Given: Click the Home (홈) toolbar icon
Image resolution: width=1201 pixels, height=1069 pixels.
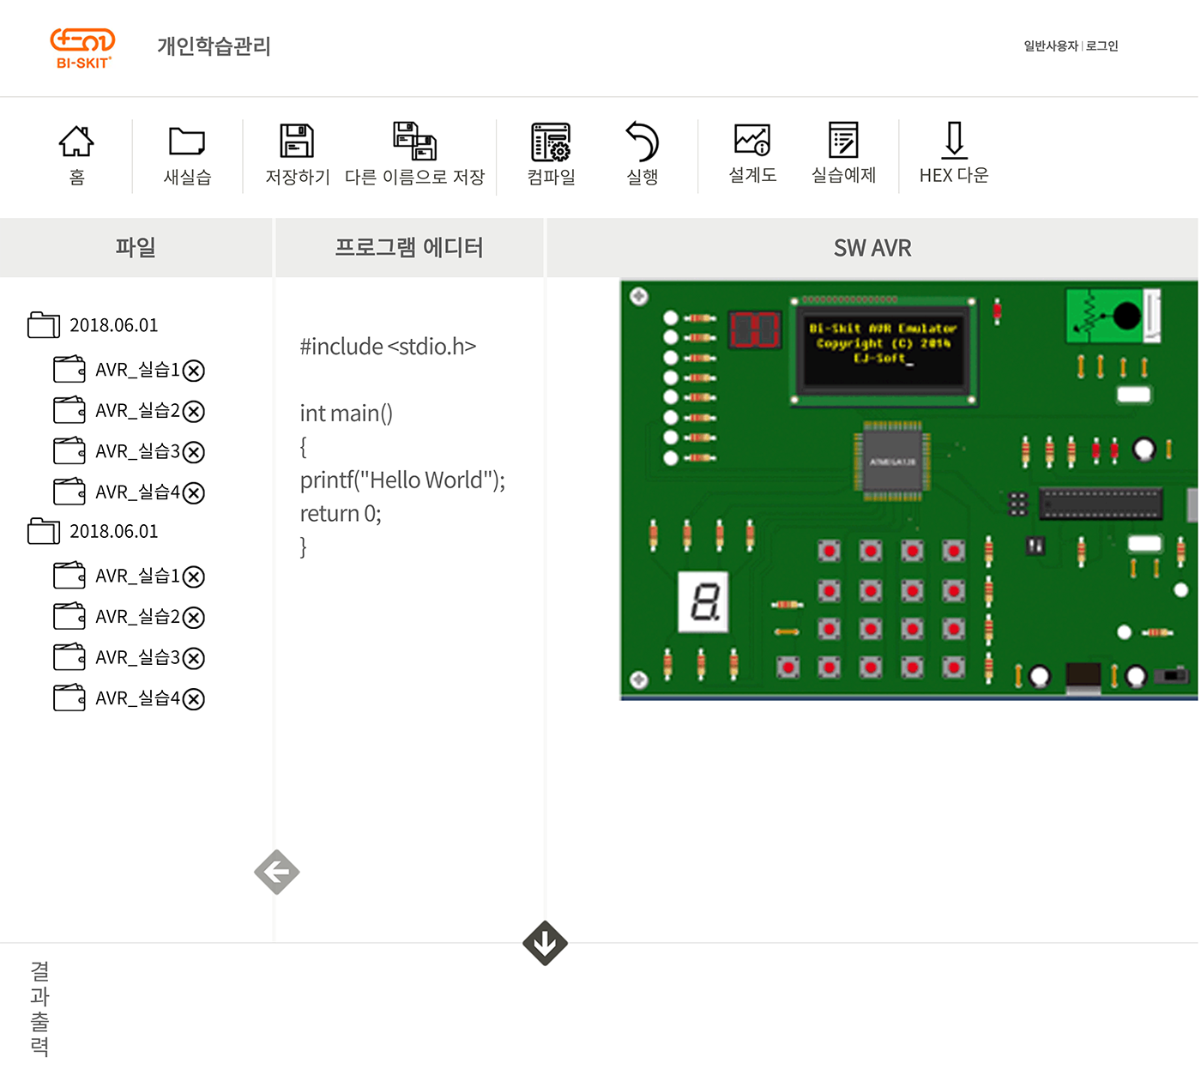Looking at the screenshot, I should pos(76,154).
